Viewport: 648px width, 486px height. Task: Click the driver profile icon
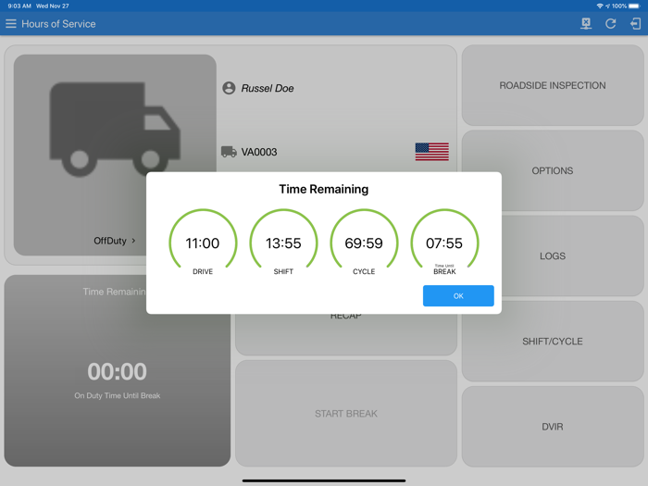229,88
